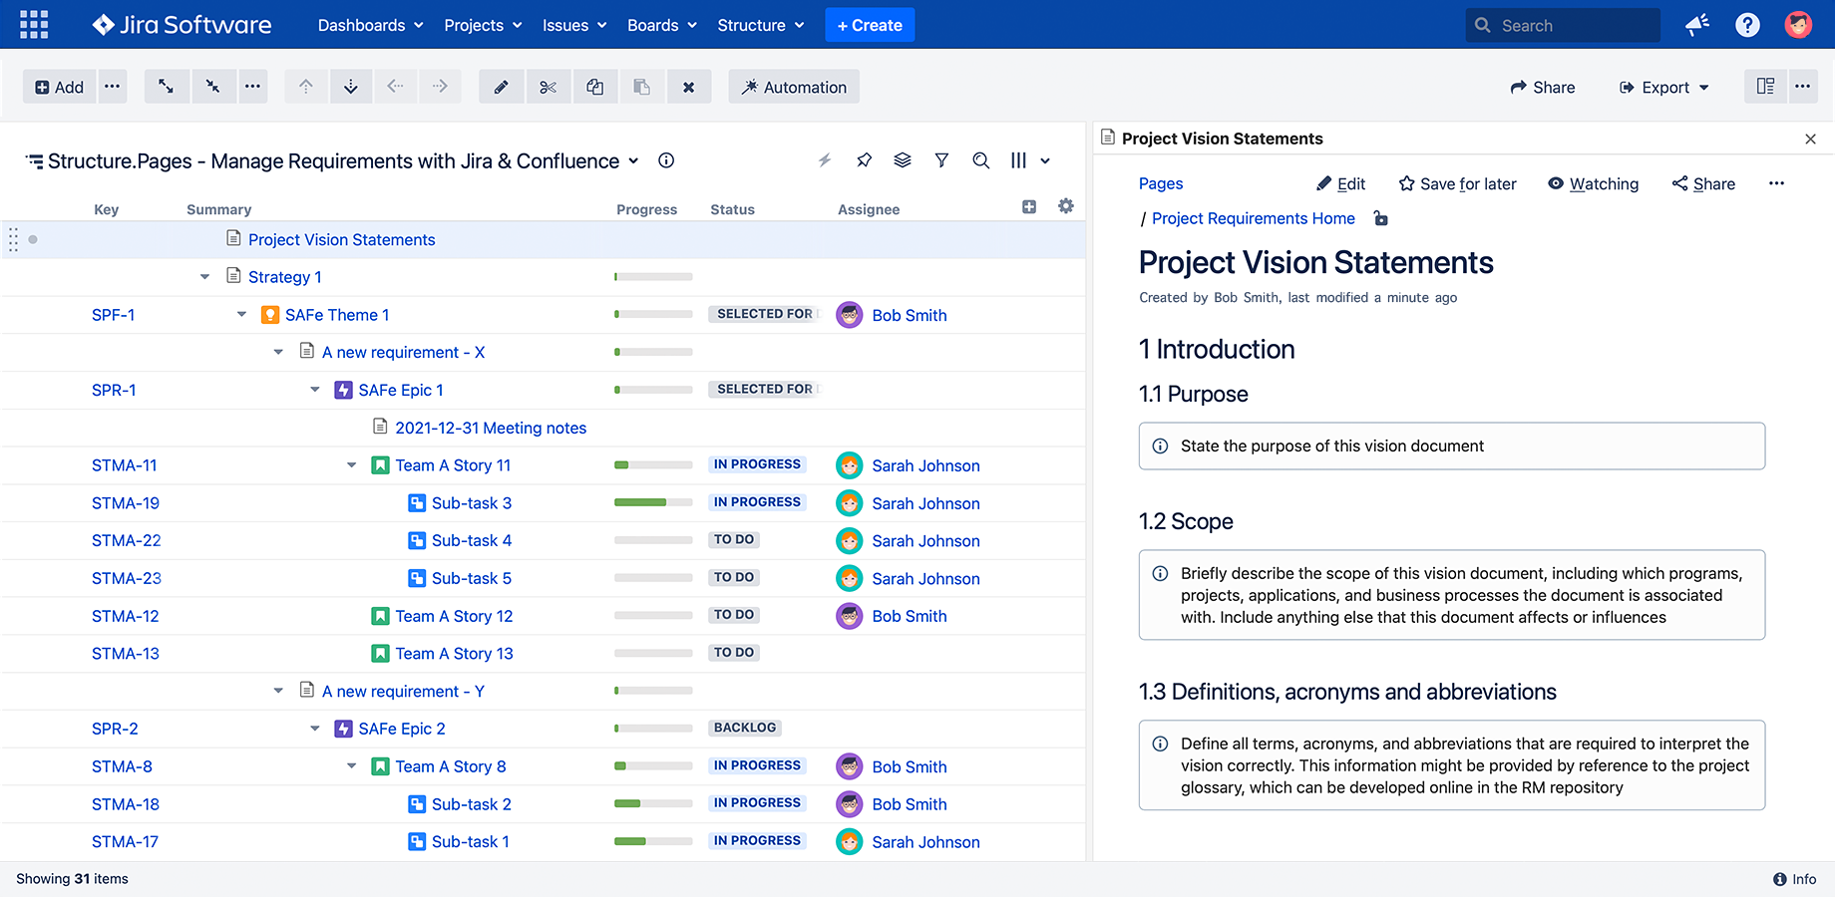
Task: Click the Jira Software logo
Action: click(x=182, y=25)
